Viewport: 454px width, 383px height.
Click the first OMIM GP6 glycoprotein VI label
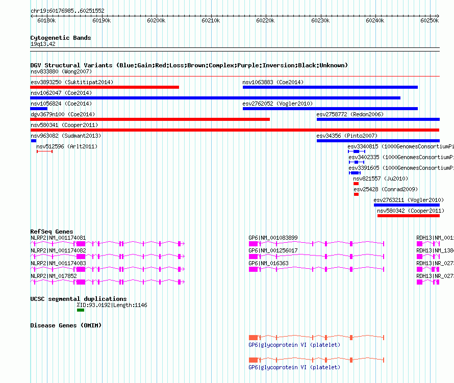coord(294,345)
